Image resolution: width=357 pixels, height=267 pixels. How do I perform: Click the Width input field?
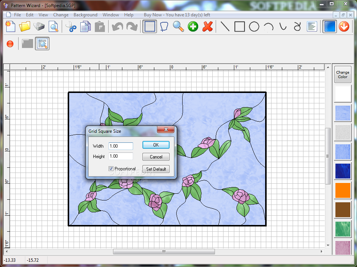120,146
